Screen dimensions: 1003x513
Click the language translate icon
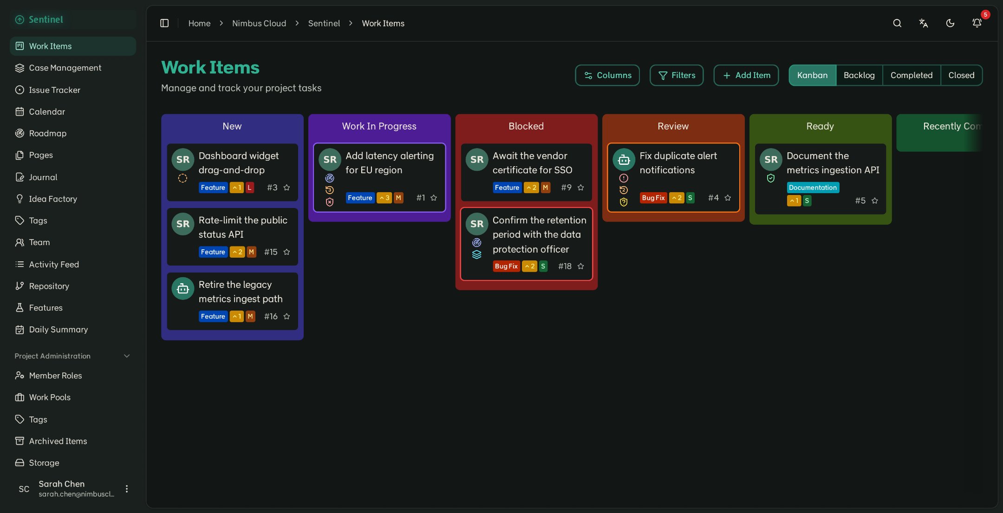(x=924, y=23)
